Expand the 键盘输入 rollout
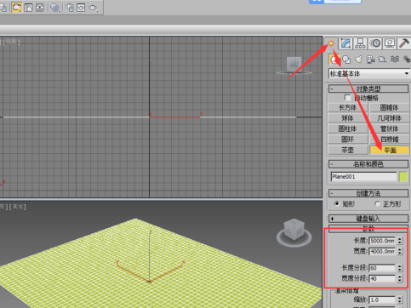Screen dimensions: 411x308 coord(368,219)
